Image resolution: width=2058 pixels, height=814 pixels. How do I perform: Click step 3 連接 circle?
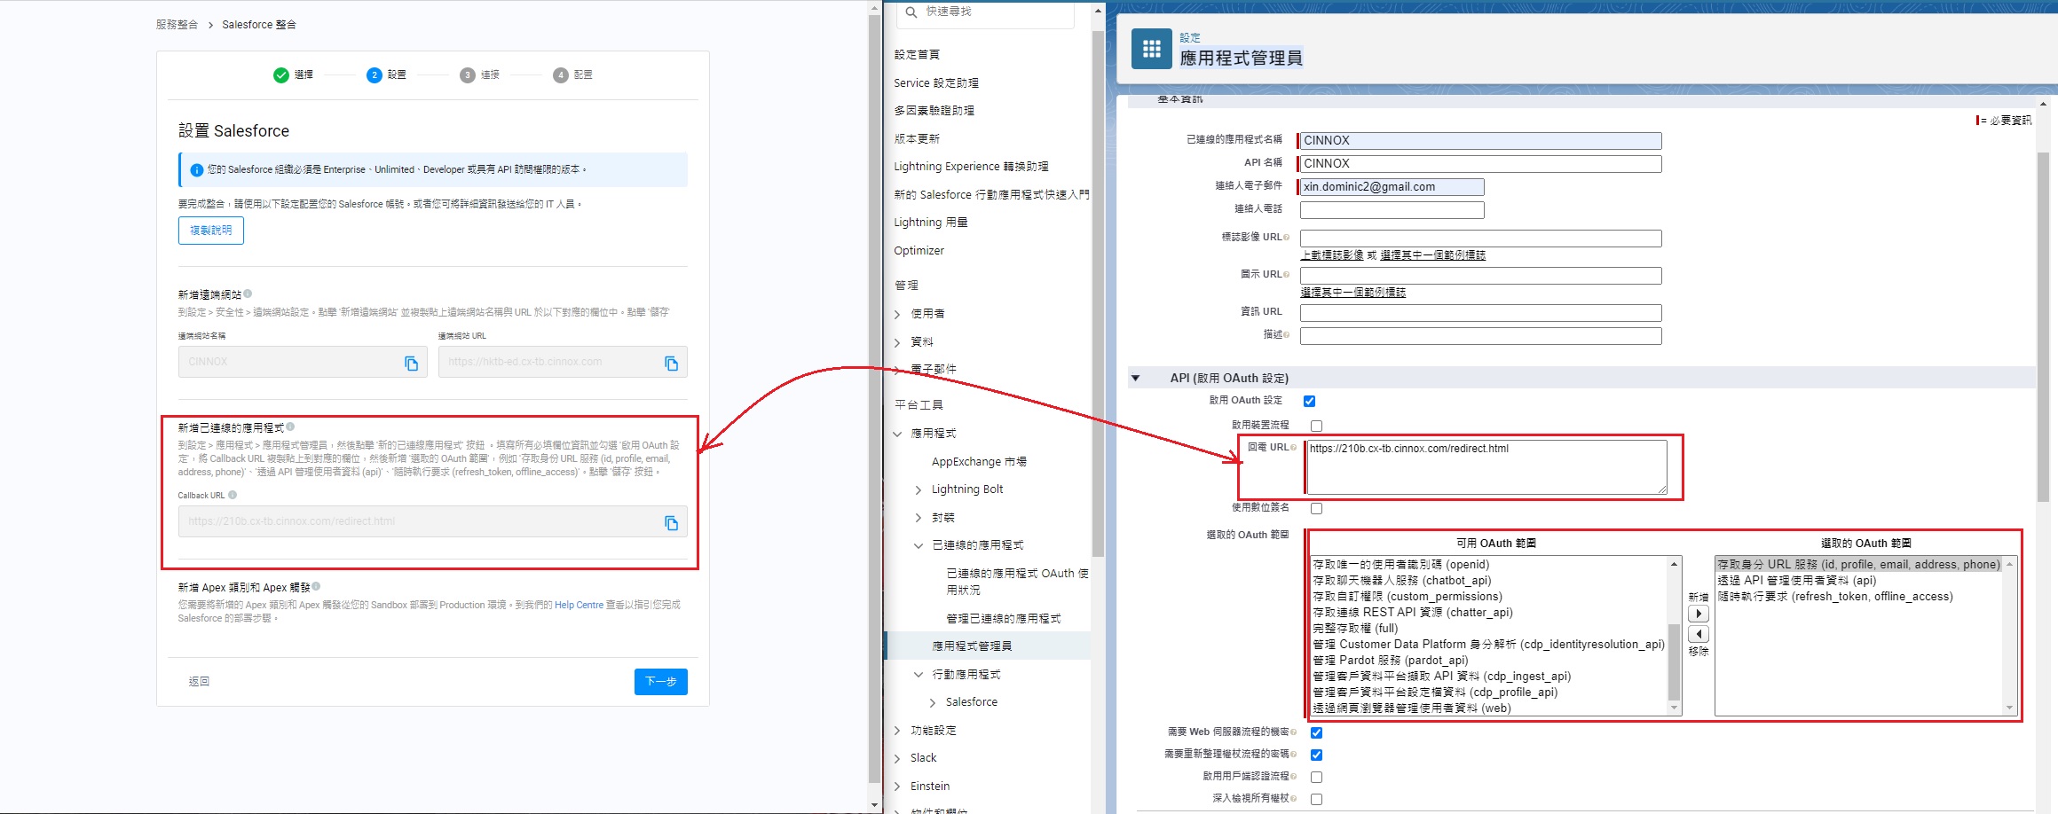(x=468, y=75)
